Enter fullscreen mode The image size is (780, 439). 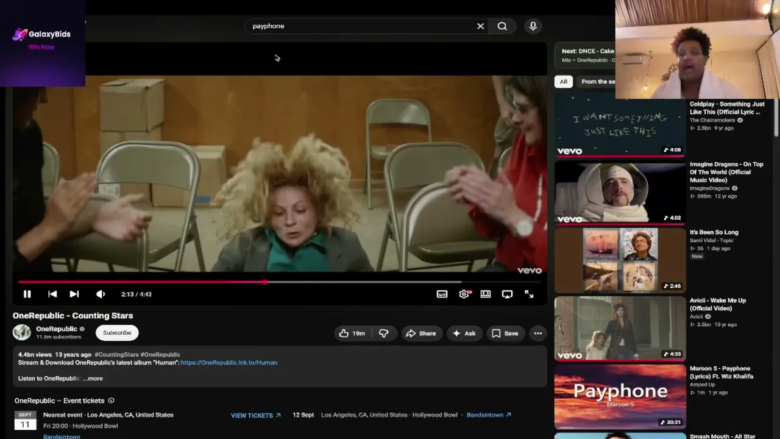[529, 294]
